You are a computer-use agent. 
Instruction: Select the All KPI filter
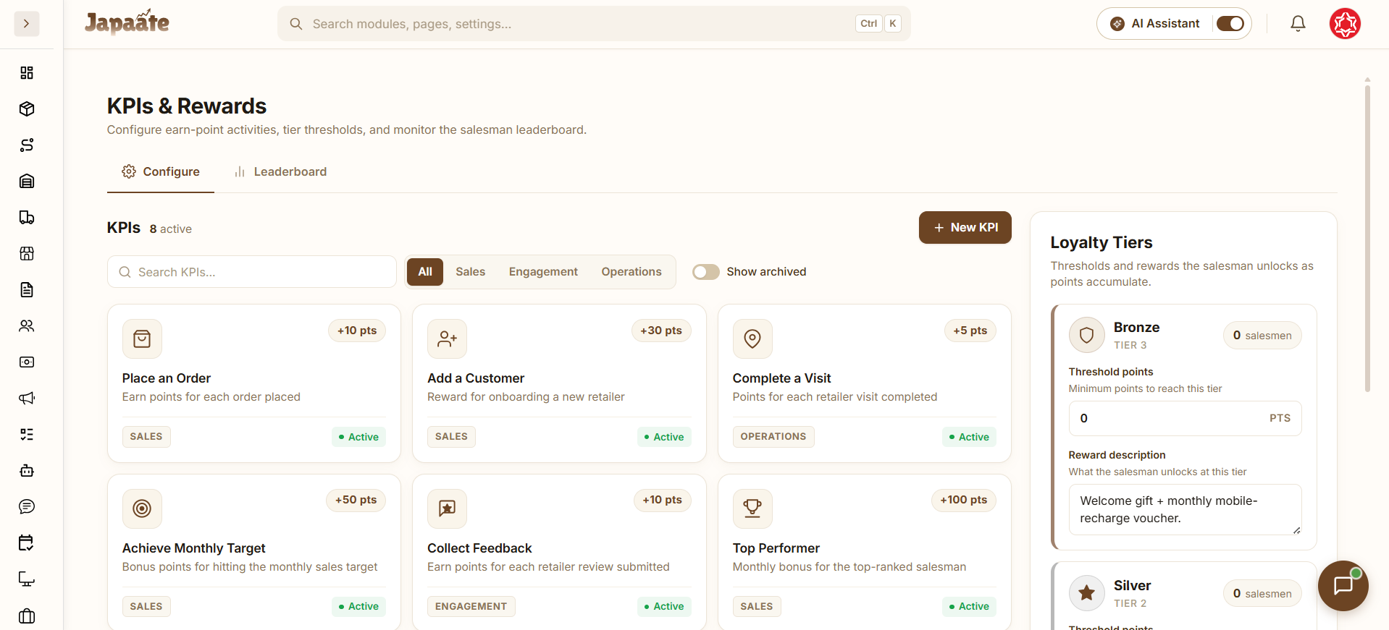[x=425, y=272]
